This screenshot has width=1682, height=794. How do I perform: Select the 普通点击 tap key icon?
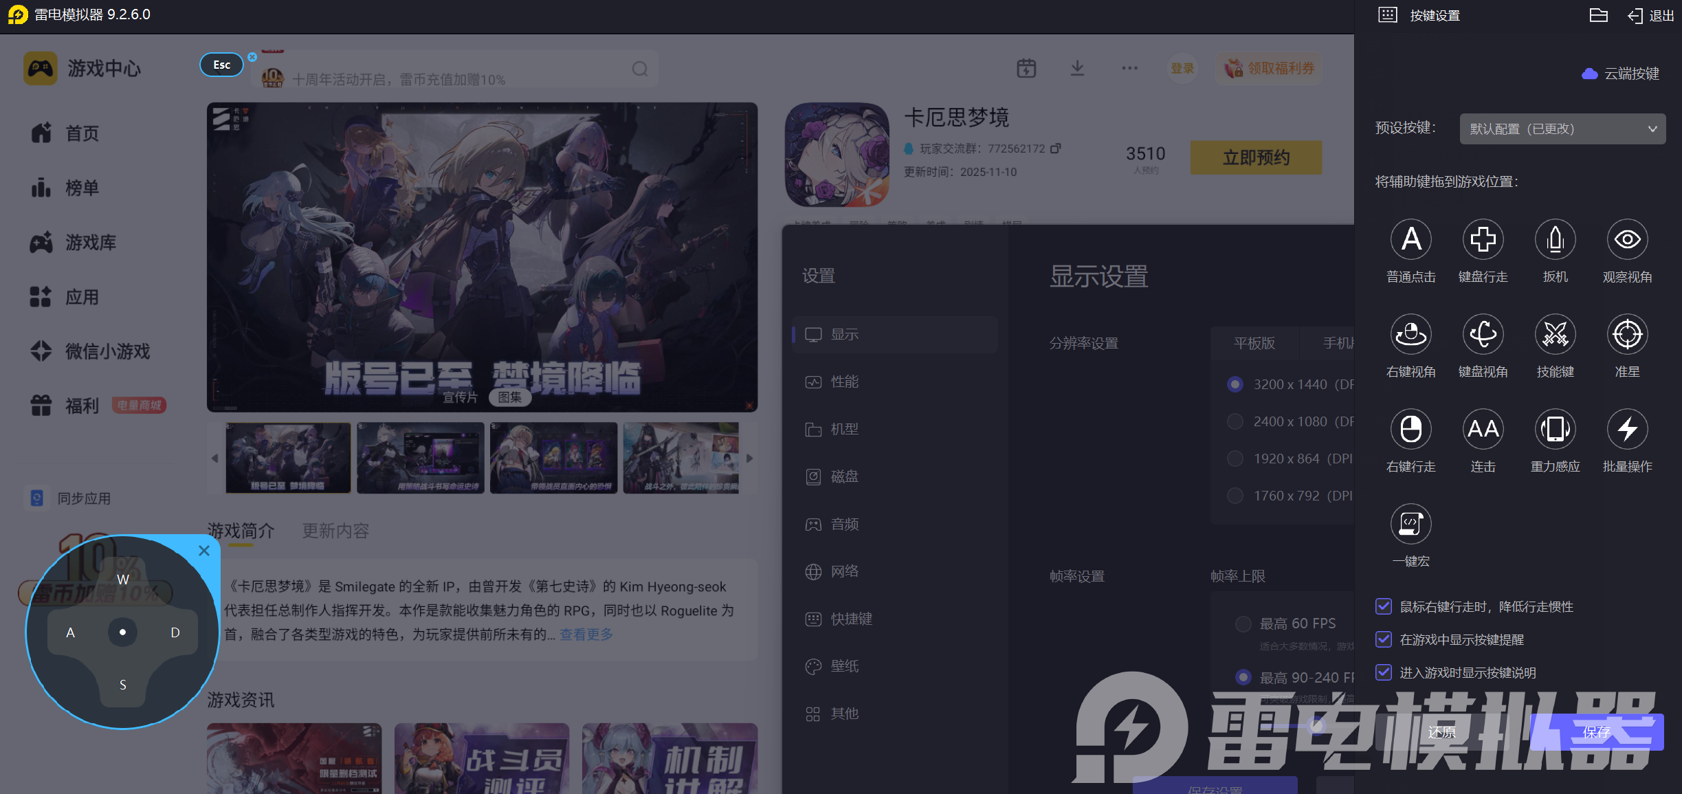pyautogui.click(x=1410, y=239)
